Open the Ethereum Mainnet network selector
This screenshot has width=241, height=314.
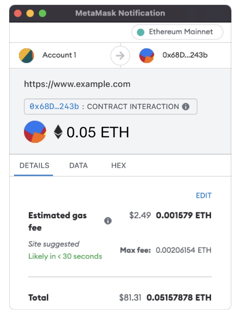[x=177, y=32]
